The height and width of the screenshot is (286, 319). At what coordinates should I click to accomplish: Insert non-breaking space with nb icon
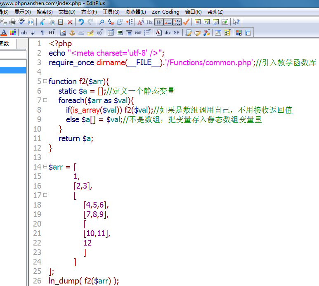pos(24,33)
